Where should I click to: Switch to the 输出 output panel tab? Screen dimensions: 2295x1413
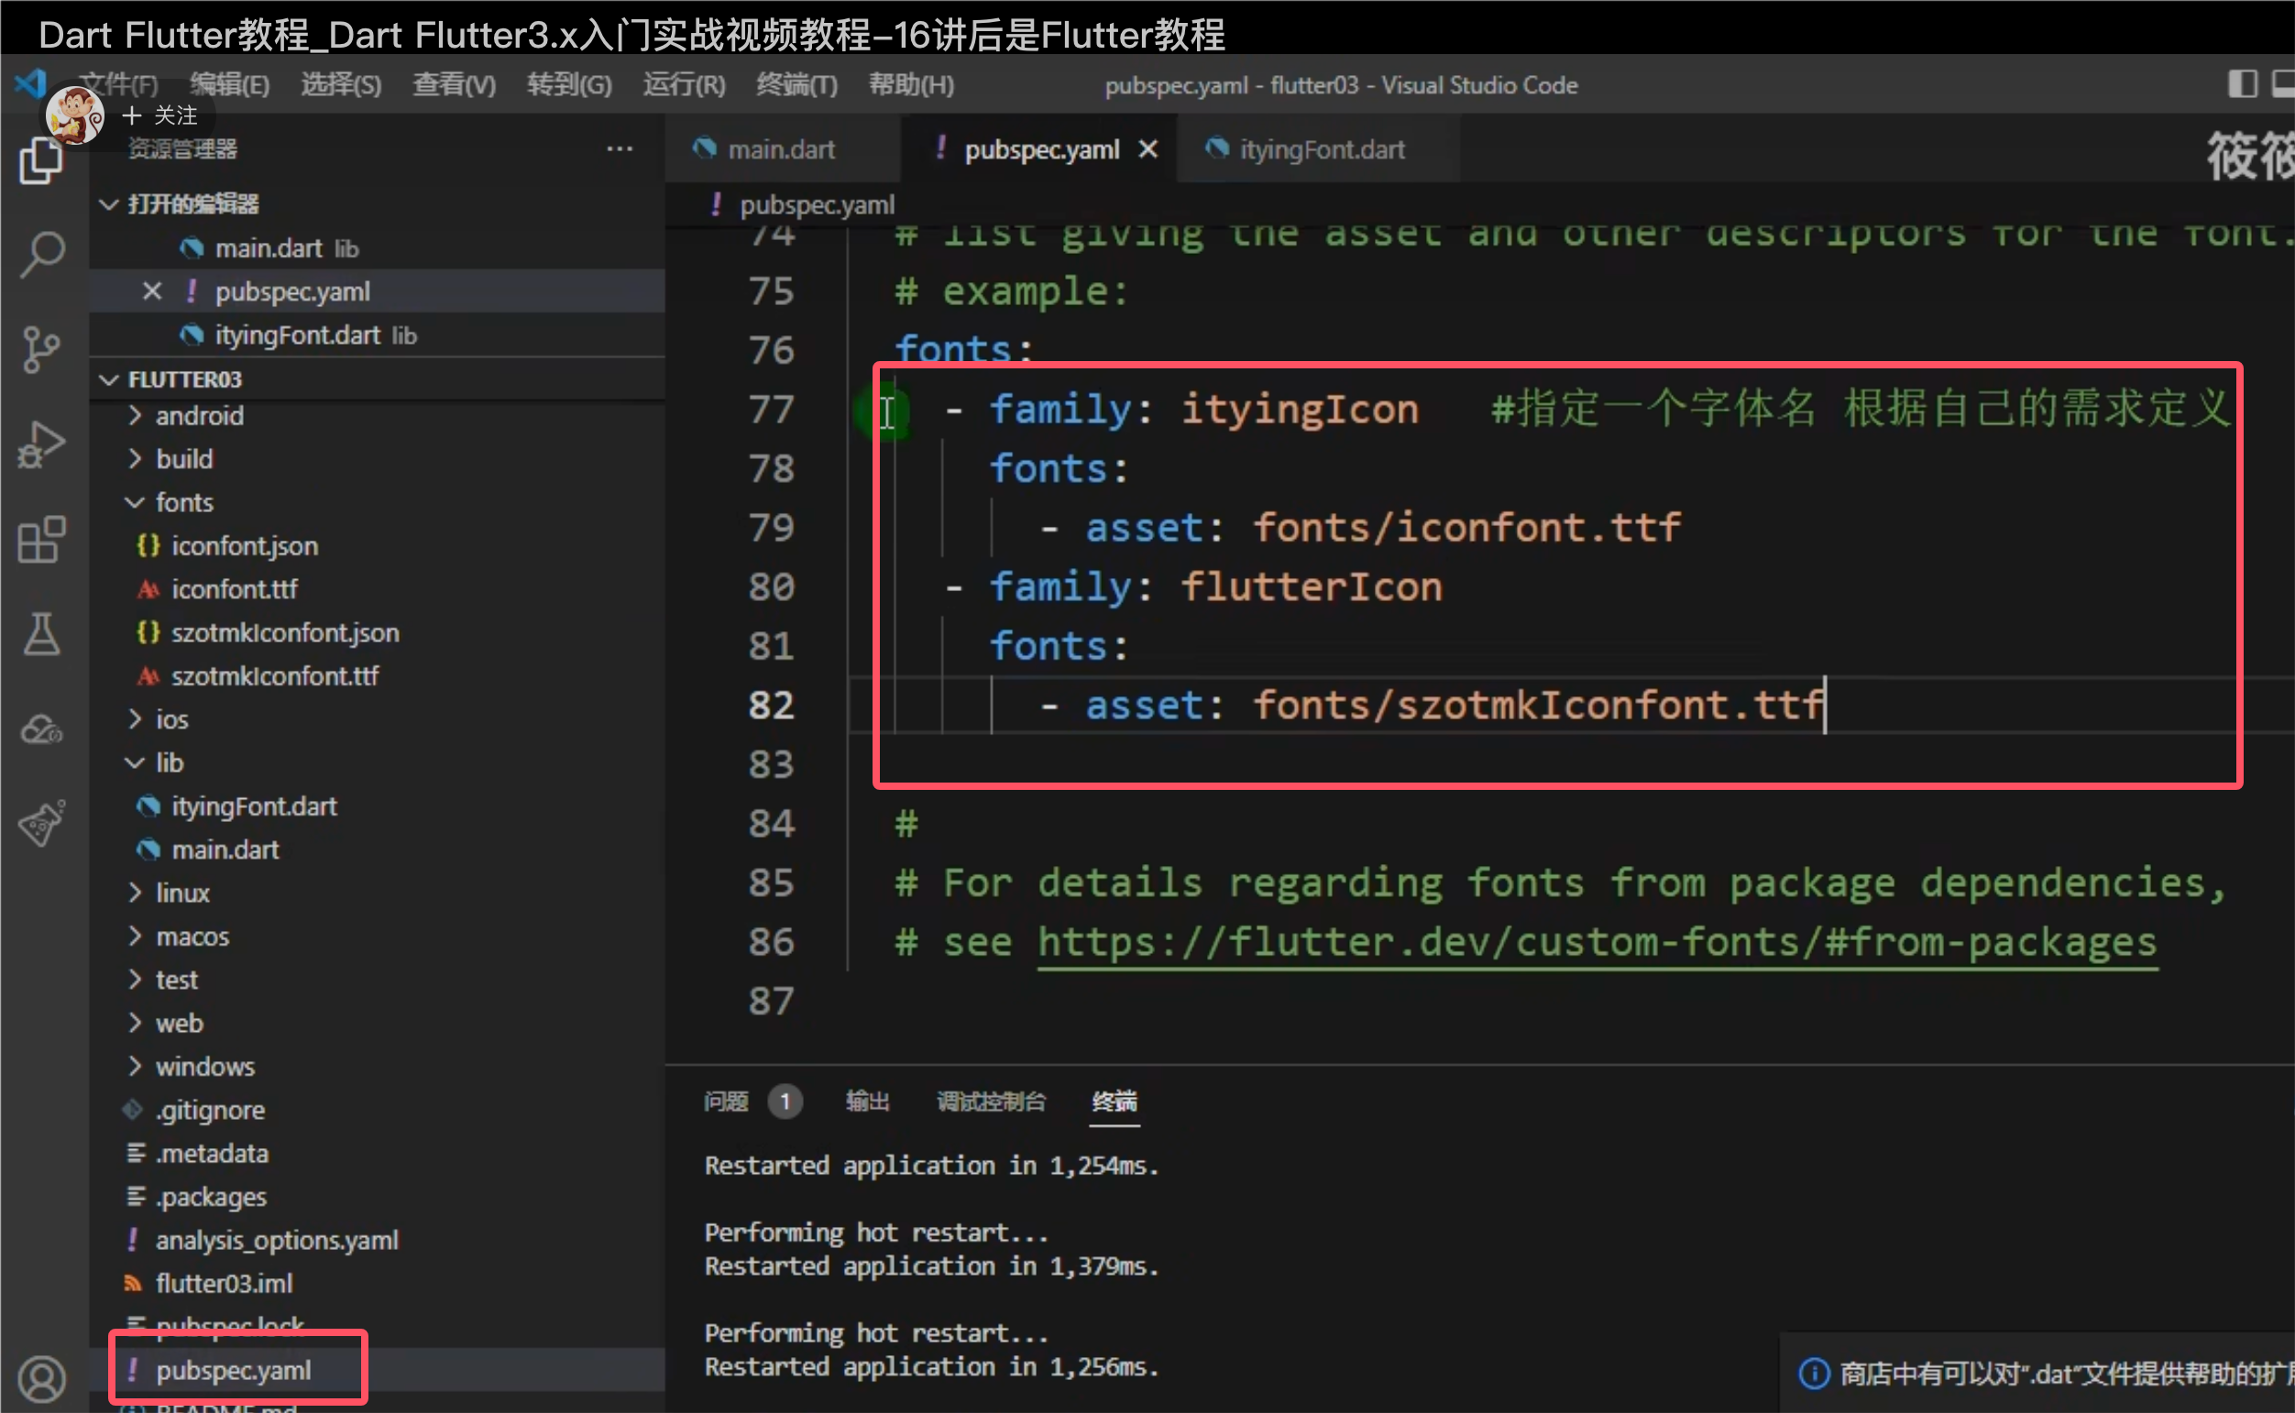tap(867, 1101)
